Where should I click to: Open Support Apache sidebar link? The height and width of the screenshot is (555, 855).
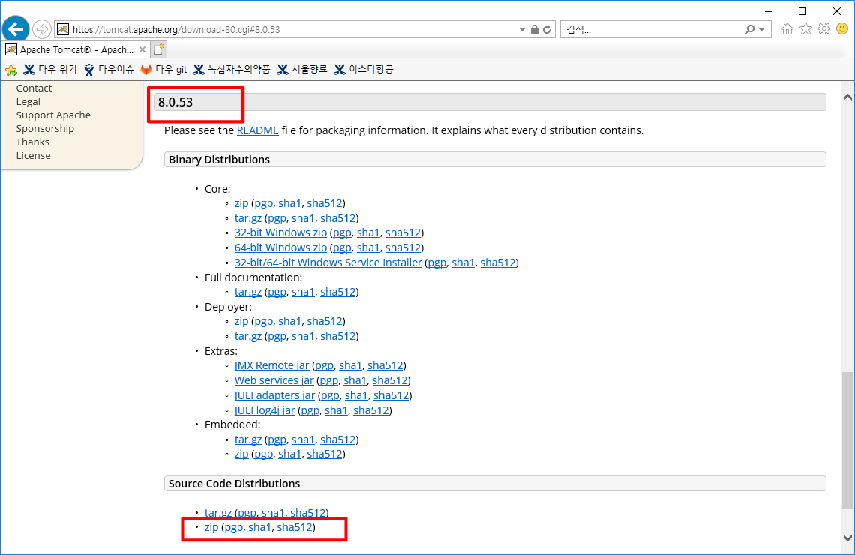[x=53, y=115]
